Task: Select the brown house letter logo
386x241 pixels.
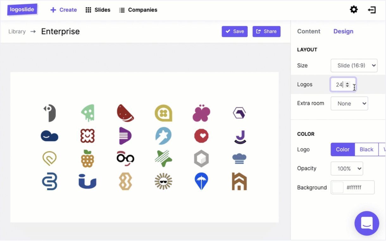Action: (x=239, y=181)
